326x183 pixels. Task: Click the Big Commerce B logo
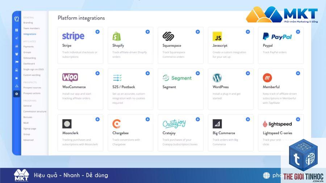point(217,124)
